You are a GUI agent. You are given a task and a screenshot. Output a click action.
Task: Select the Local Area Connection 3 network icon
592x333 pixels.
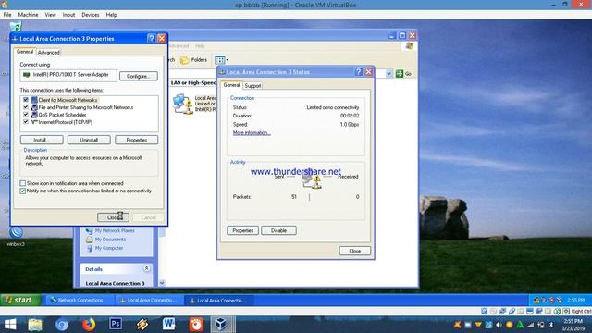[182, 104]
